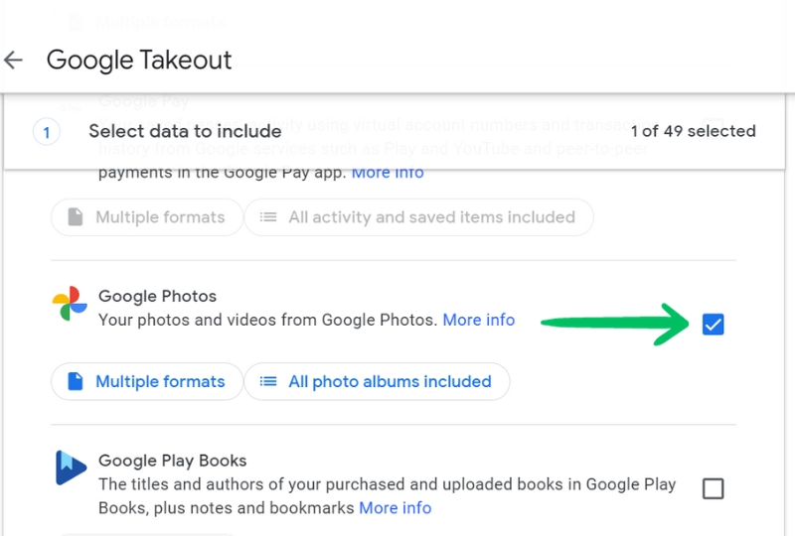The width and height of the screenshot is (795, 536).
Task: Click the Google Photos pinwheel icon
Action: coord(70,304)
